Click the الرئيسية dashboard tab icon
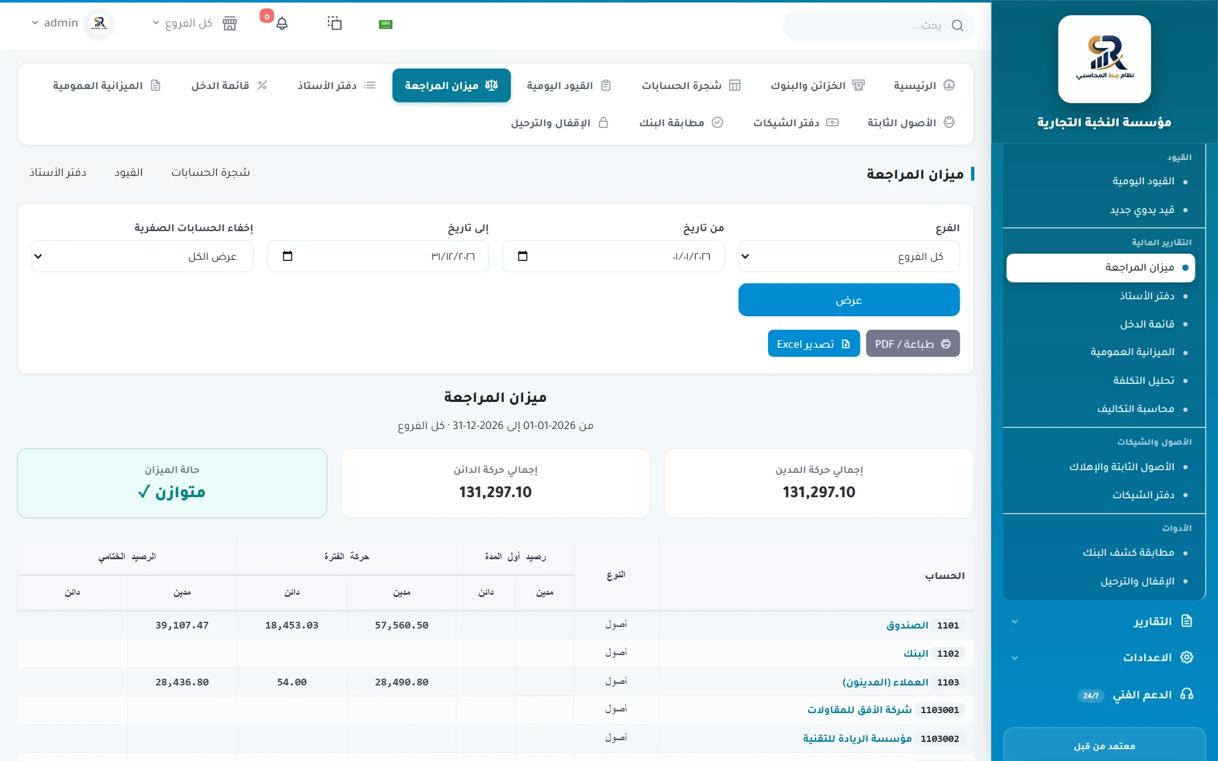Image resolution: width=1218 pixels, height=761 pixels. [x=949, y=85]
